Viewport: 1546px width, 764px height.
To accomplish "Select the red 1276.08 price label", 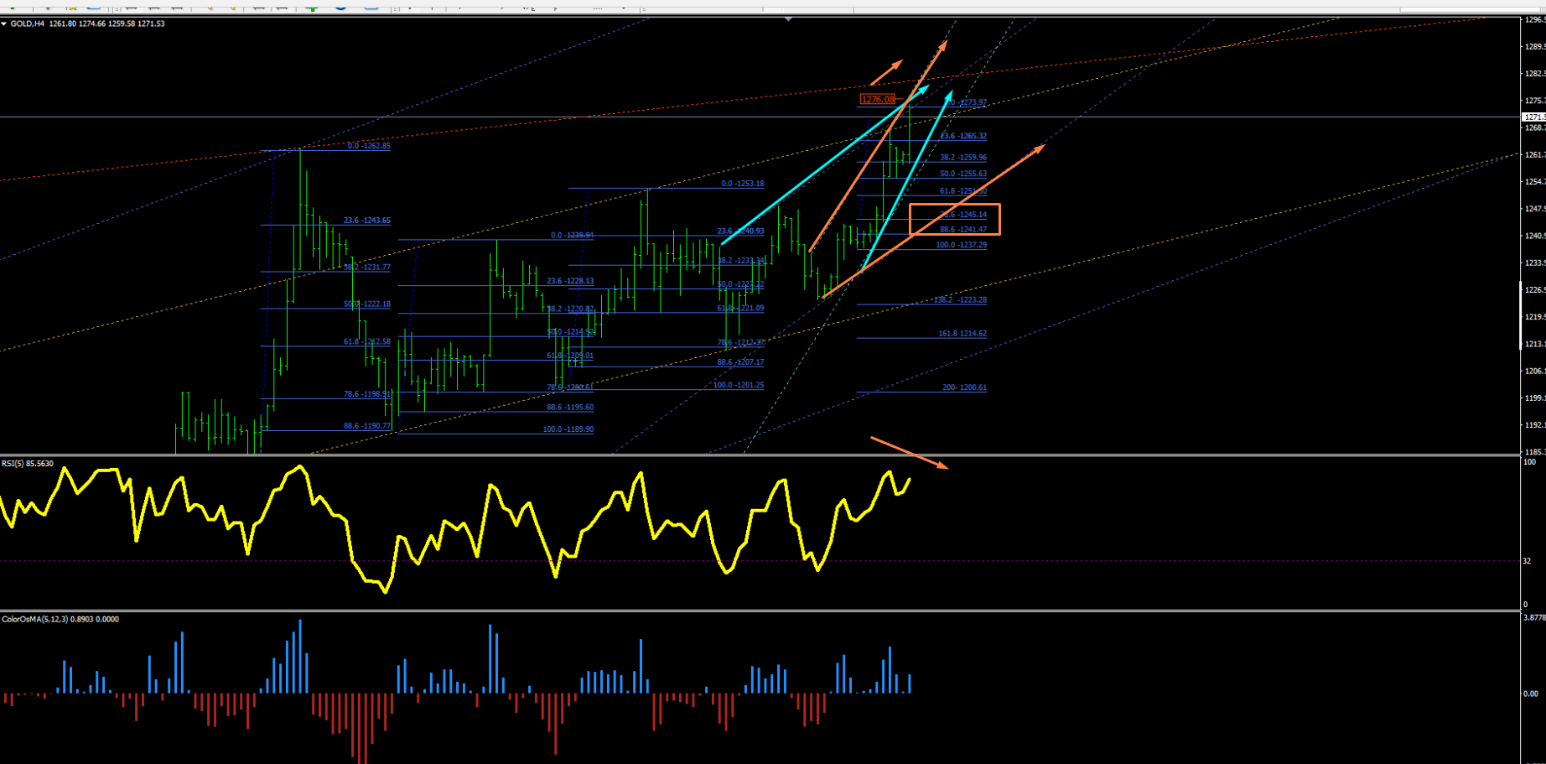I will [x=878, y=99].
